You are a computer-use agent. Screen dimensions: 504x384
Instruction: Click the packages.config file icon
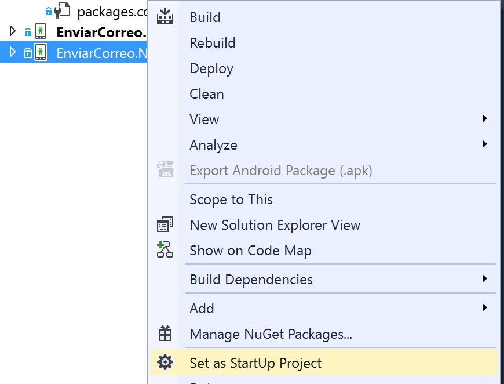point(63,10)
